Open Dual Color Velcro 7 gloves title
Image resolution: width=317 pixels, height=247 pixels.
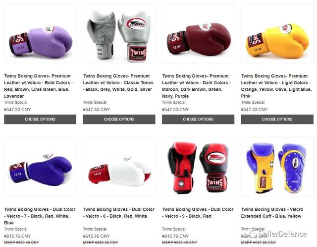(40, 216)
